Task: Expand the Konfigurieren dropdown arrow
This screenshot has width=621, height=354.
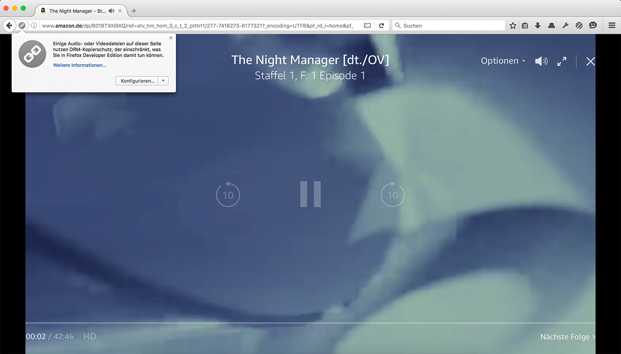Action: [x=163, y=81]
